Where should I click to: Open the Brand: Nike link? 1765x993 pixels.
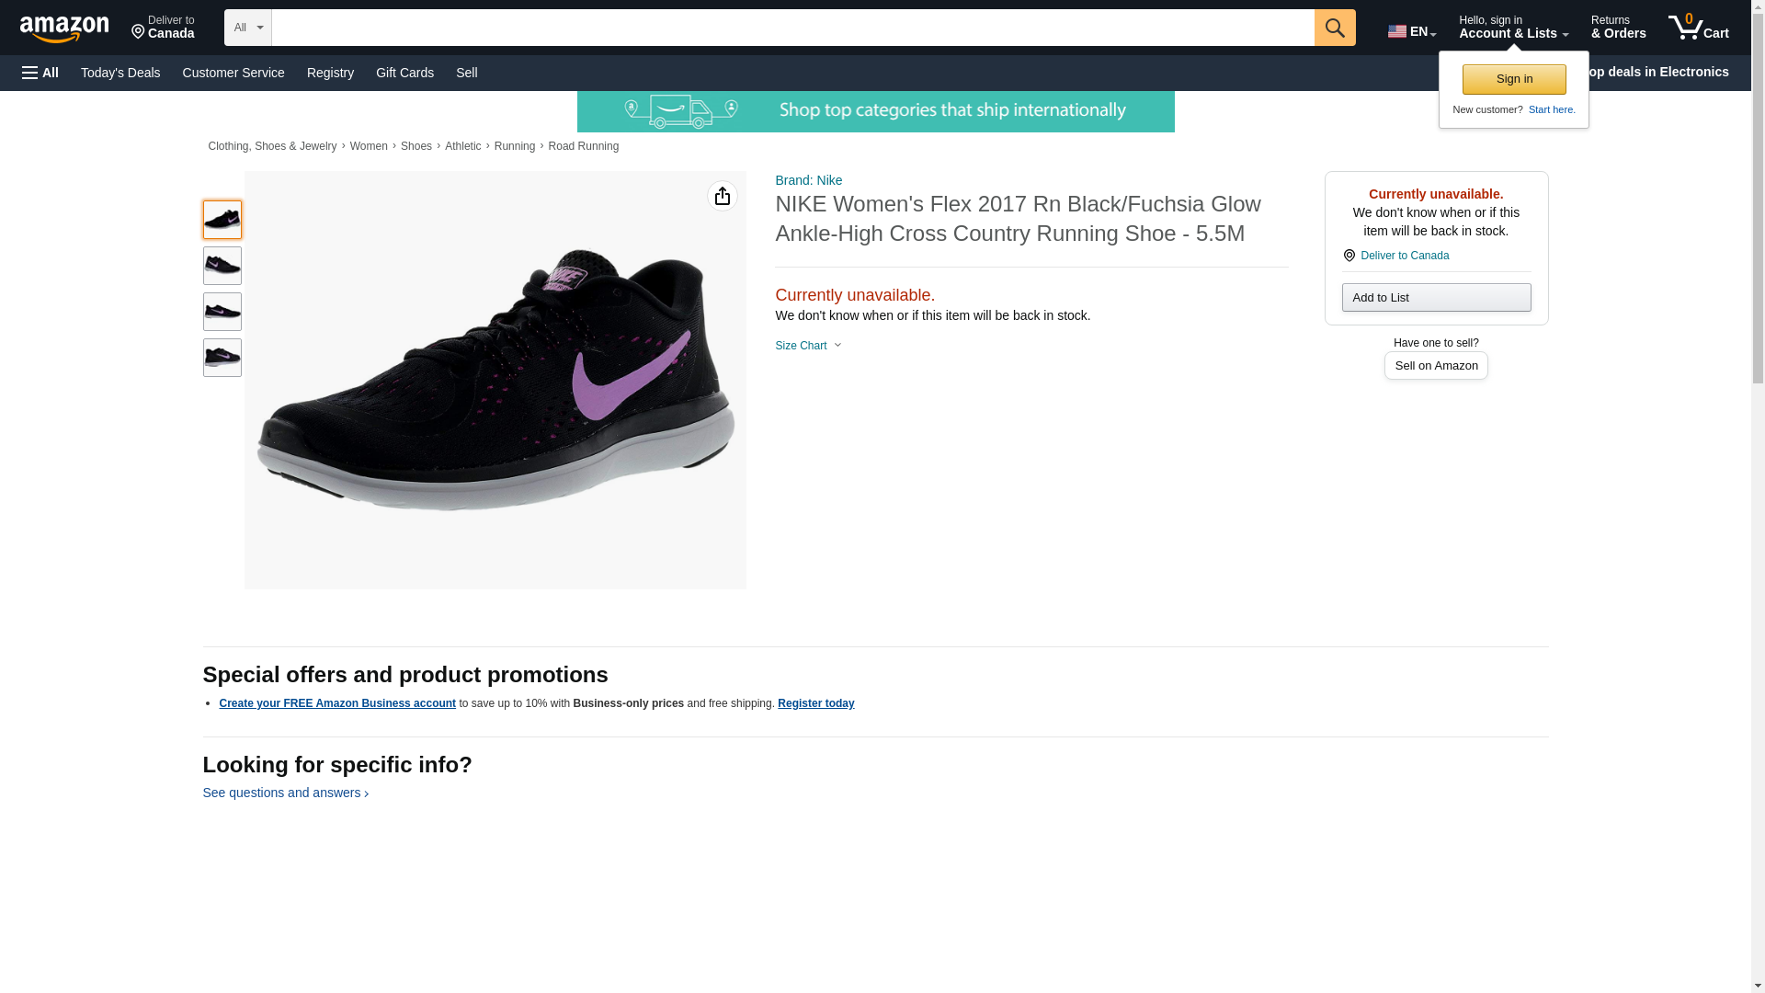click(808, 180)
